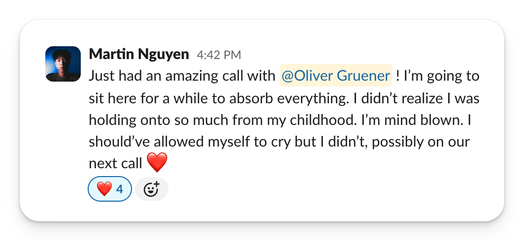The height and width of the screenshot is (241, 524).
Task: Click the Martin Nguyen sender name
Action: point(139,54)
